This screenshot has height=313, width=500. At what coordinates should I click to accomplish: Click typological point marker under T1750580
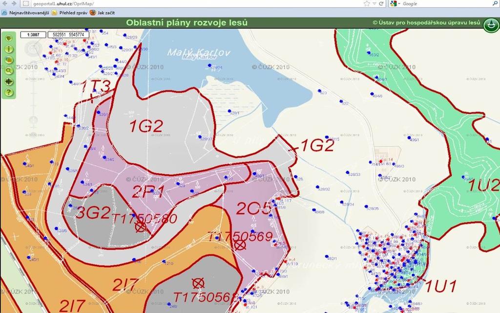(140, 227)
